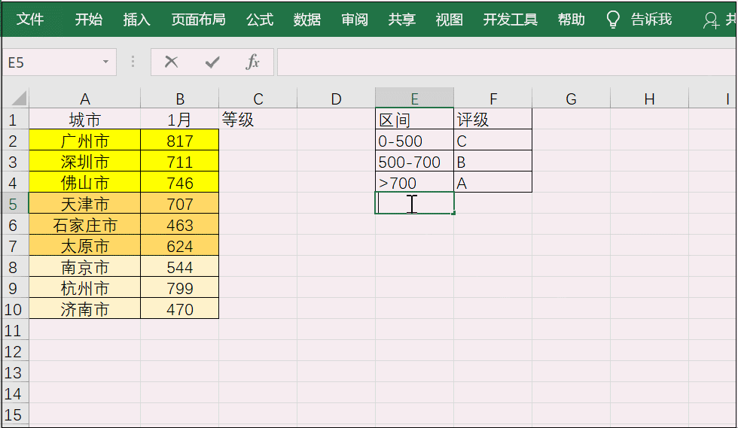Image resolution: width=738 pixels, height=428 pixels.
Task: Select the 太原市 cell
Action: 84,246
